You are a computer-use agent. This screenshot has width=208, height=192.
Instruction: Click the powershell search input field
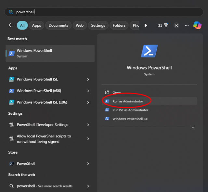point(104,12)
